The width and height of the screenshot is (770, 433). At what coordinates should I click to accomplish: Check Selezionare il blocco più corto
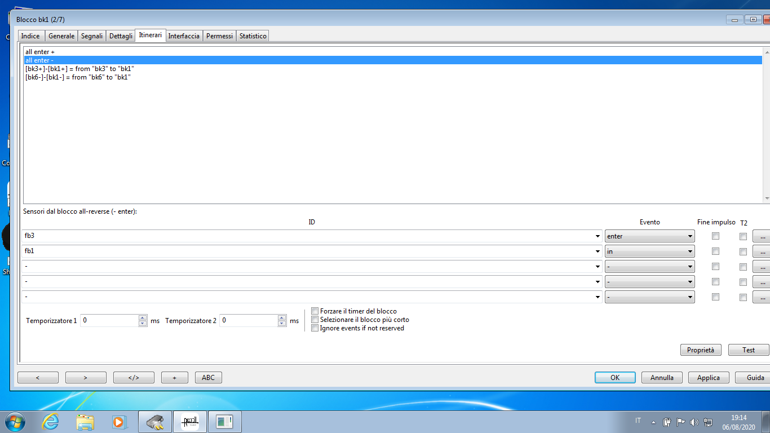coord(315,320)
